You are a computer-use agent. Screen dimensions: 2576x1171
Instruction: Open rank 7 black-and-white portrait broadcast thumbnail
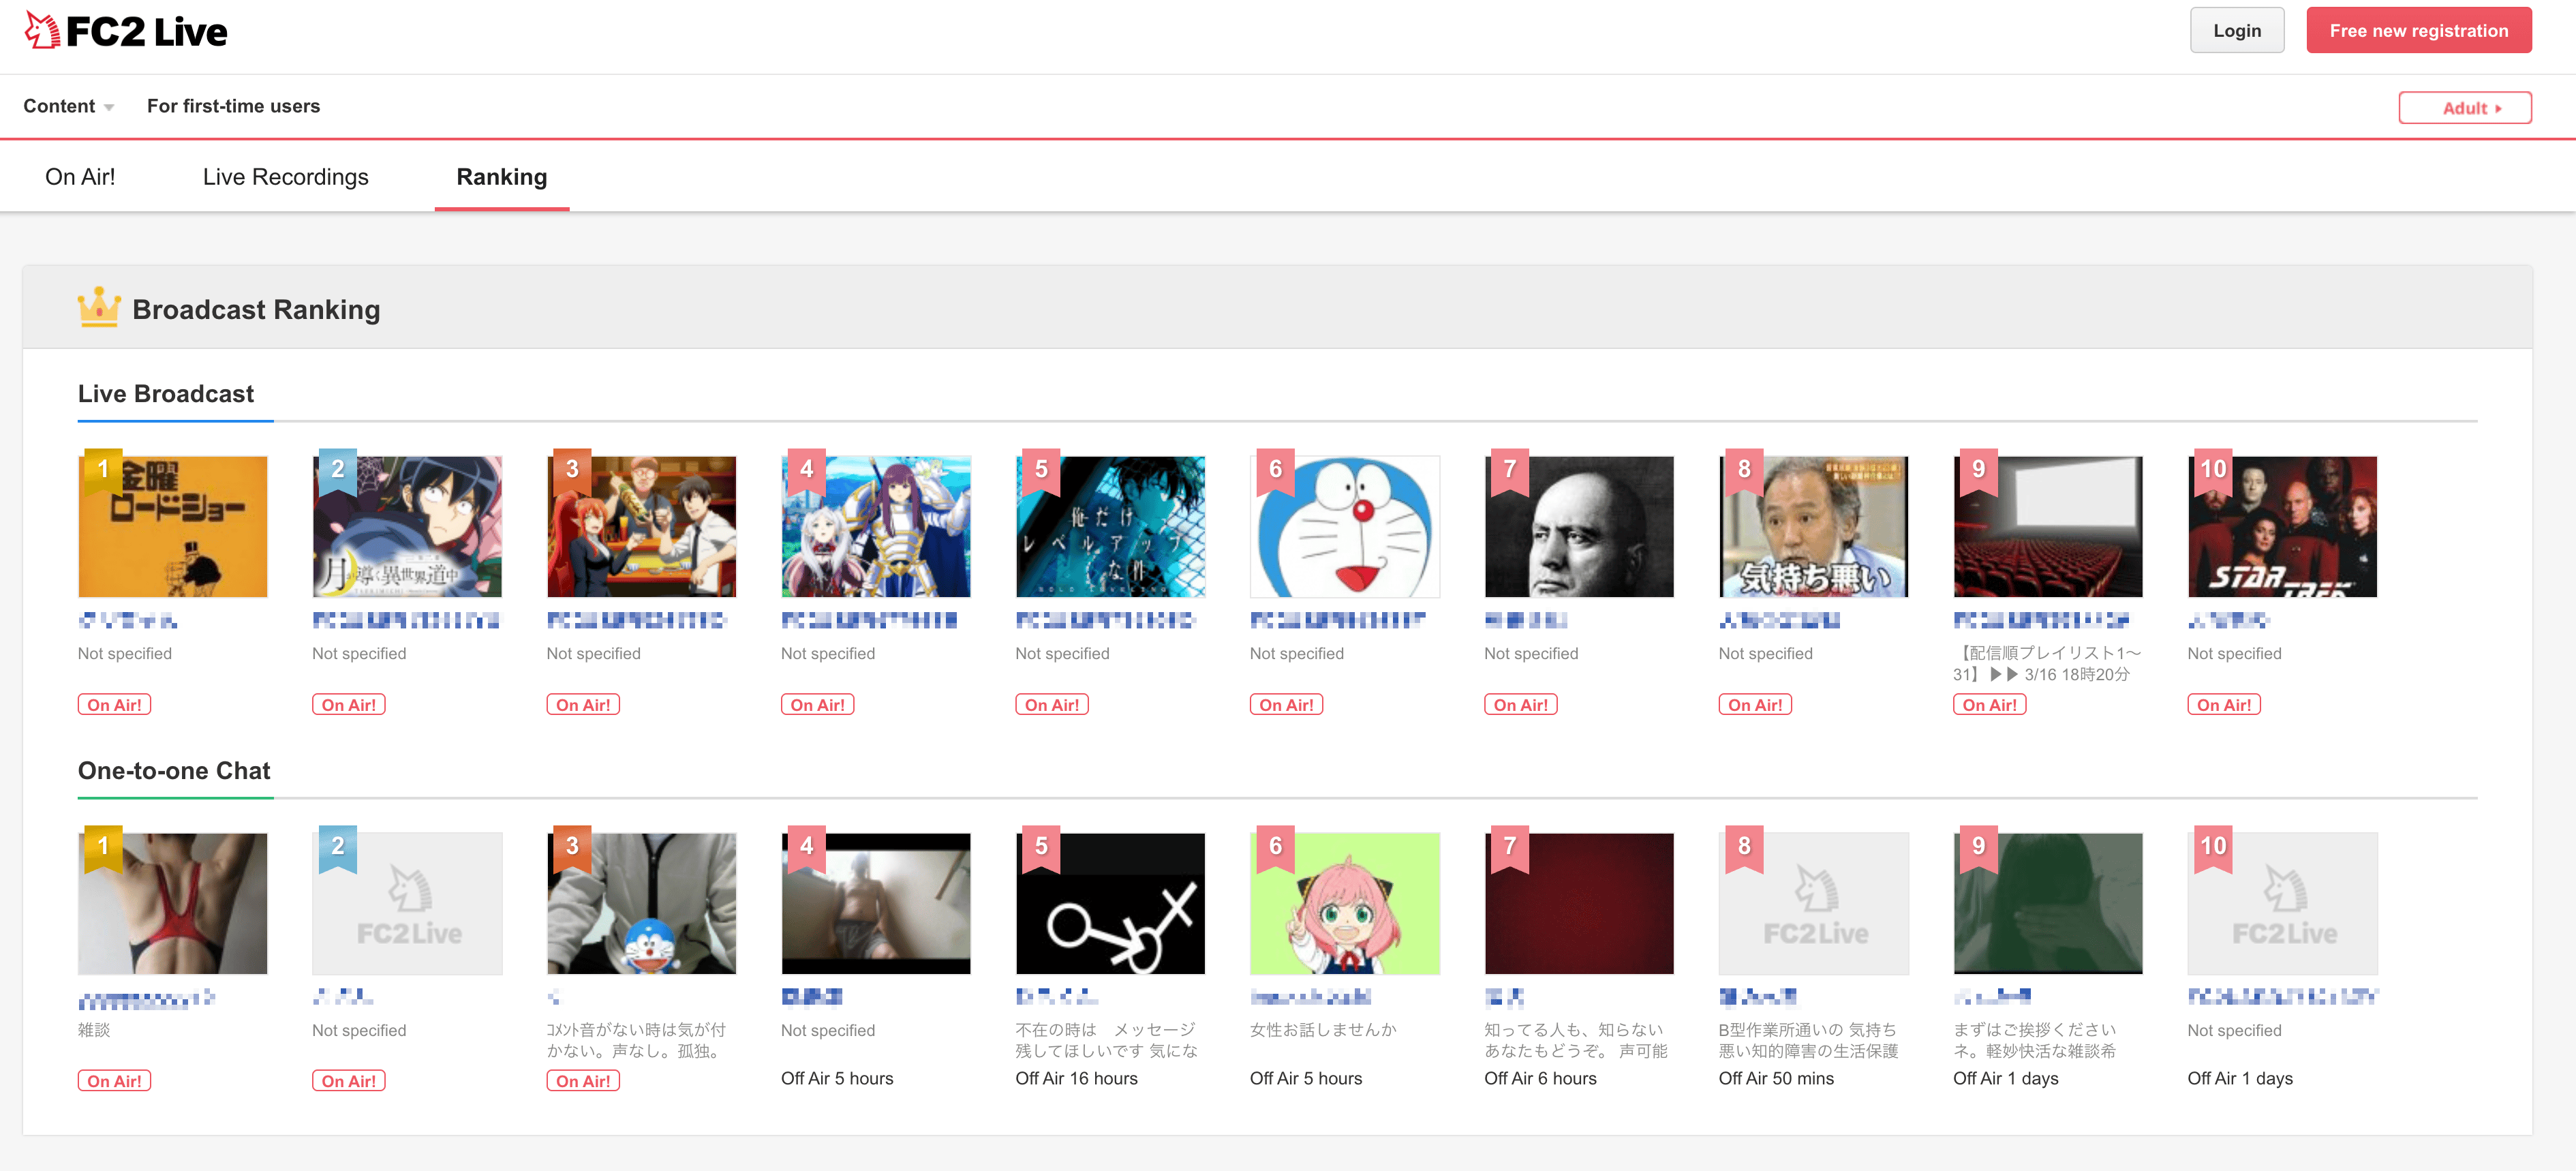pyautogui.click(x=1578, y=527)
